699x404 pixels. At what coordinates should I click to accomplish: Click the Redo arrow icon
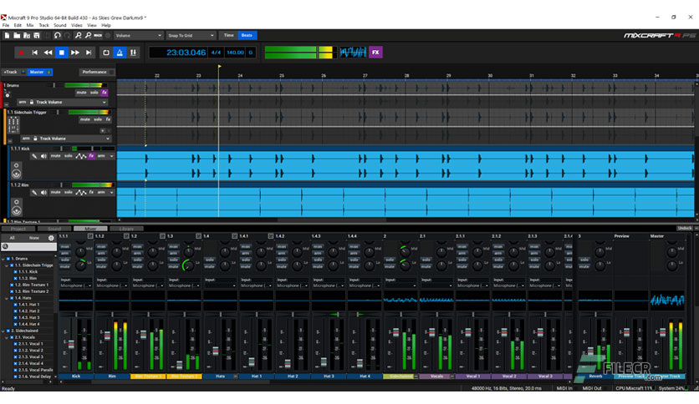67,35
